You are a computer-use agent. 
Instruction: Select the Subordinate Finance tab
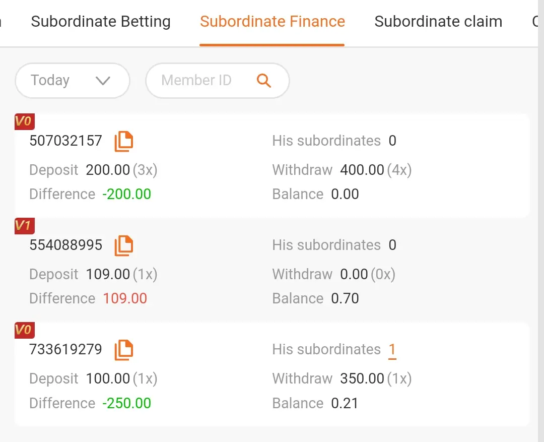pyautogui.click(x=273, y=22)
